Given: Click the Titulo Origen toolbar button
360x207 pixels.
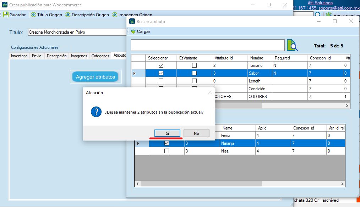Looking at the screenshot, I should [47, 15].
